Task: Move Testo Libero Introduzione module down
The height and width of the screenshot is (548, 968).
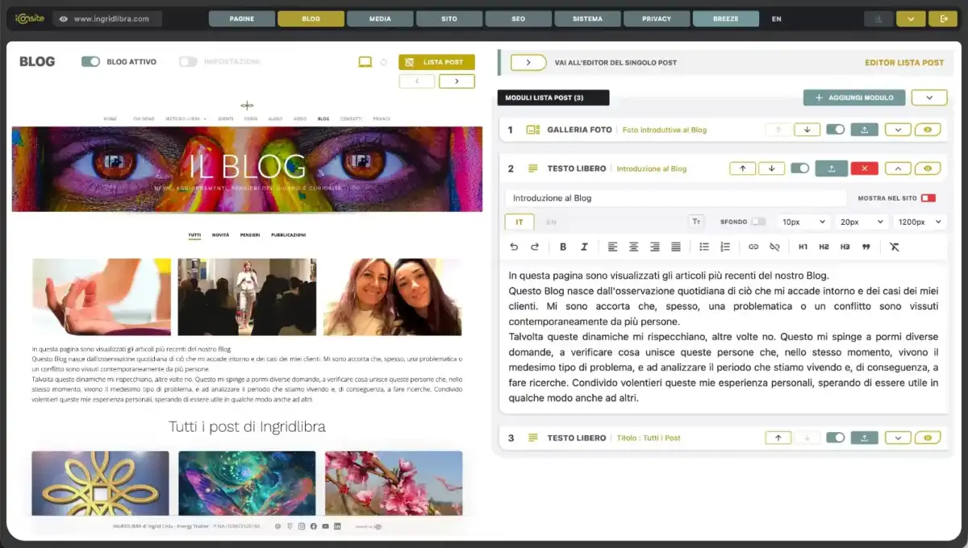Action: [772, 168]
